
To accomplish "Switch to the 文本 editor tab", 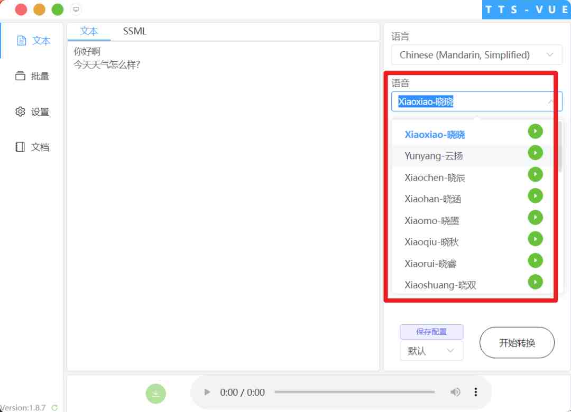I will point(89,31).
